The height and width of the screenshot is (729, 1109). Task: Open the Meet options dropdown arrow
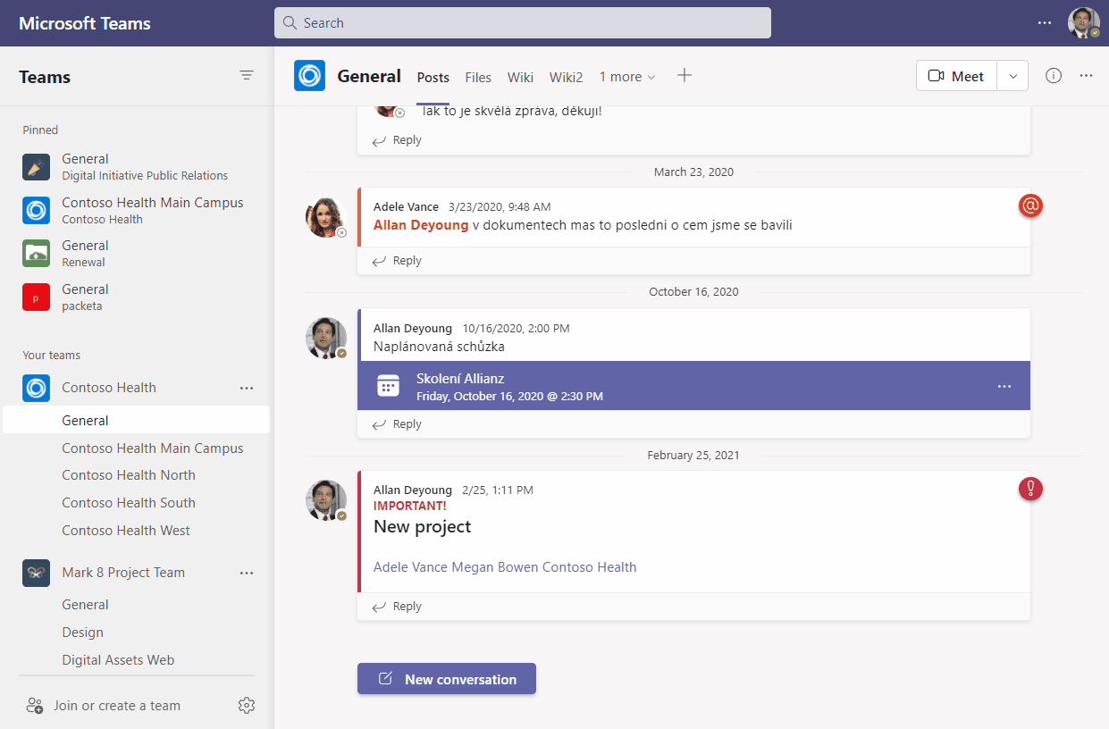point(1012,76)
